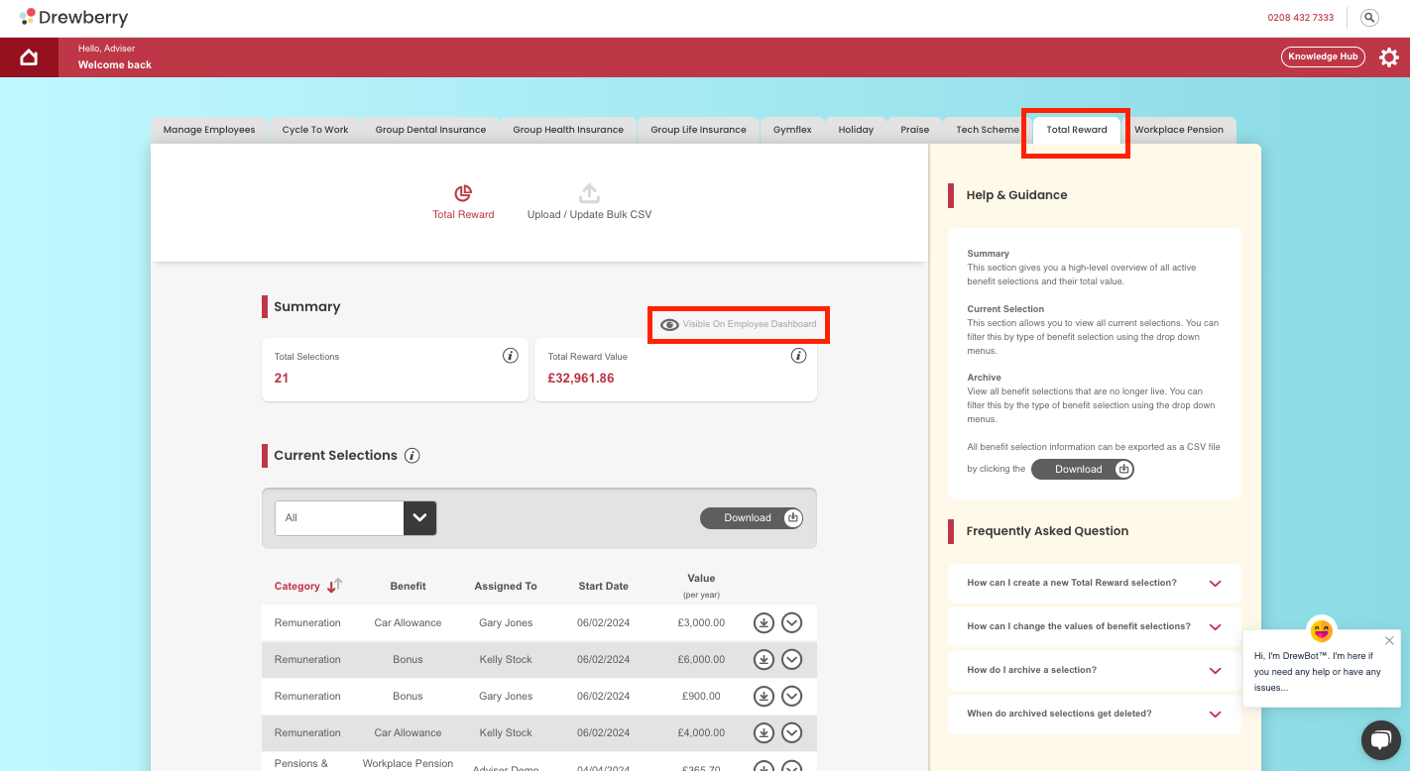
Task: Expand the Gary Jones Car Allowance row
Action: [x=791, y=623]
